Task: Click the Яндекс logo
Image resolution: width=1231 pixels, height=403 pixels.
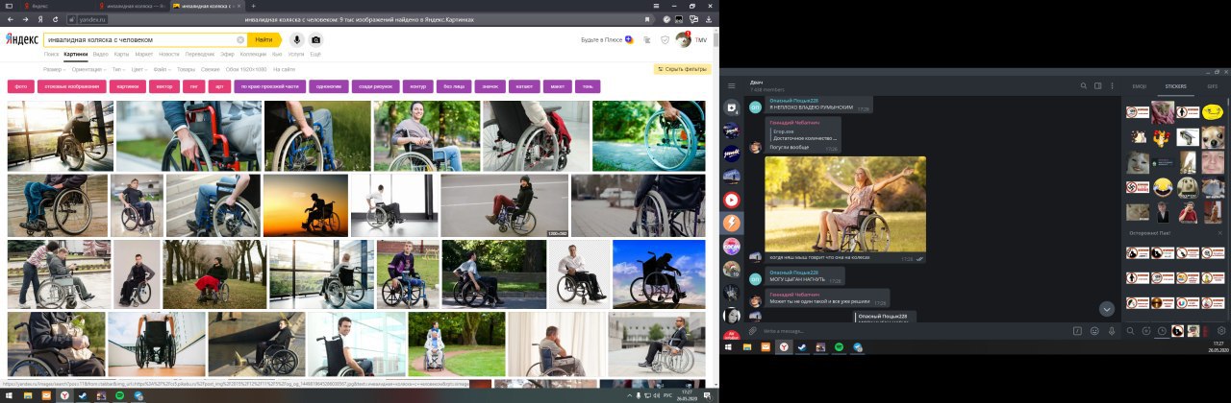Action: [x=22, y=39]
